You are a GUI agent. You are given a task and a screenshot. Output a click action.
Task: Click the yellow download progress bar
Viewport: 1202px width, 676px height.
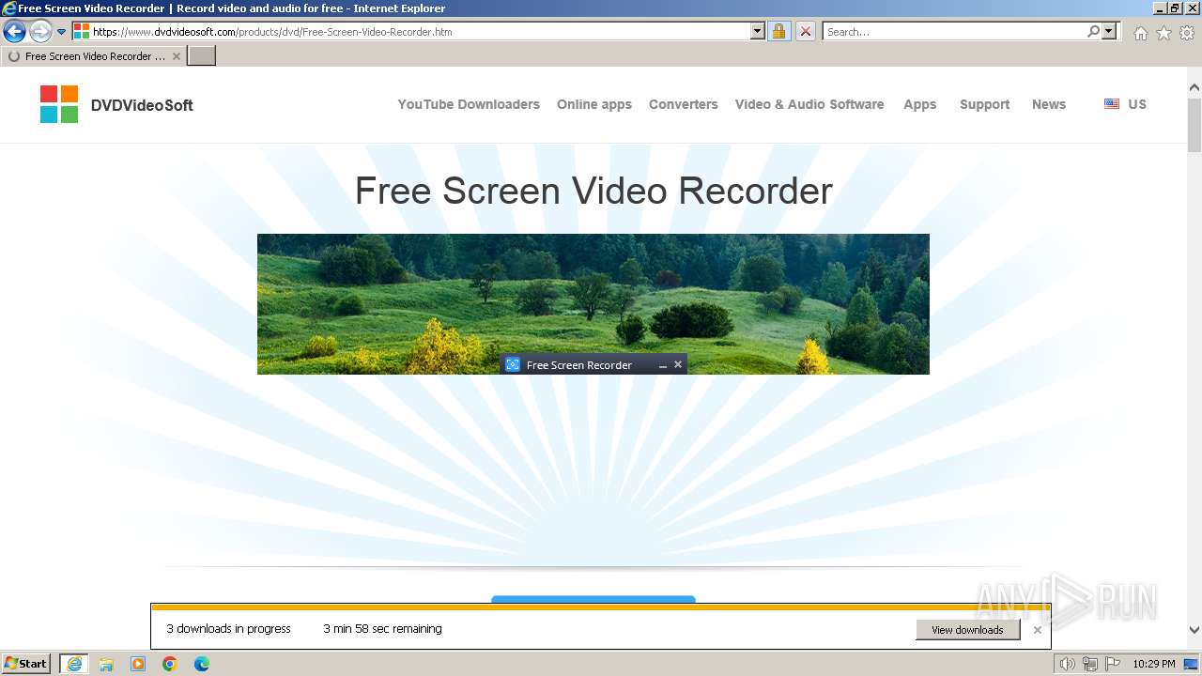tap(601, 607)
